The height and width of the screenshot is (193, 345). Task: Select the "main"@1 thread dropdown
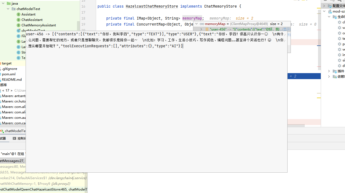click(13, 154)
